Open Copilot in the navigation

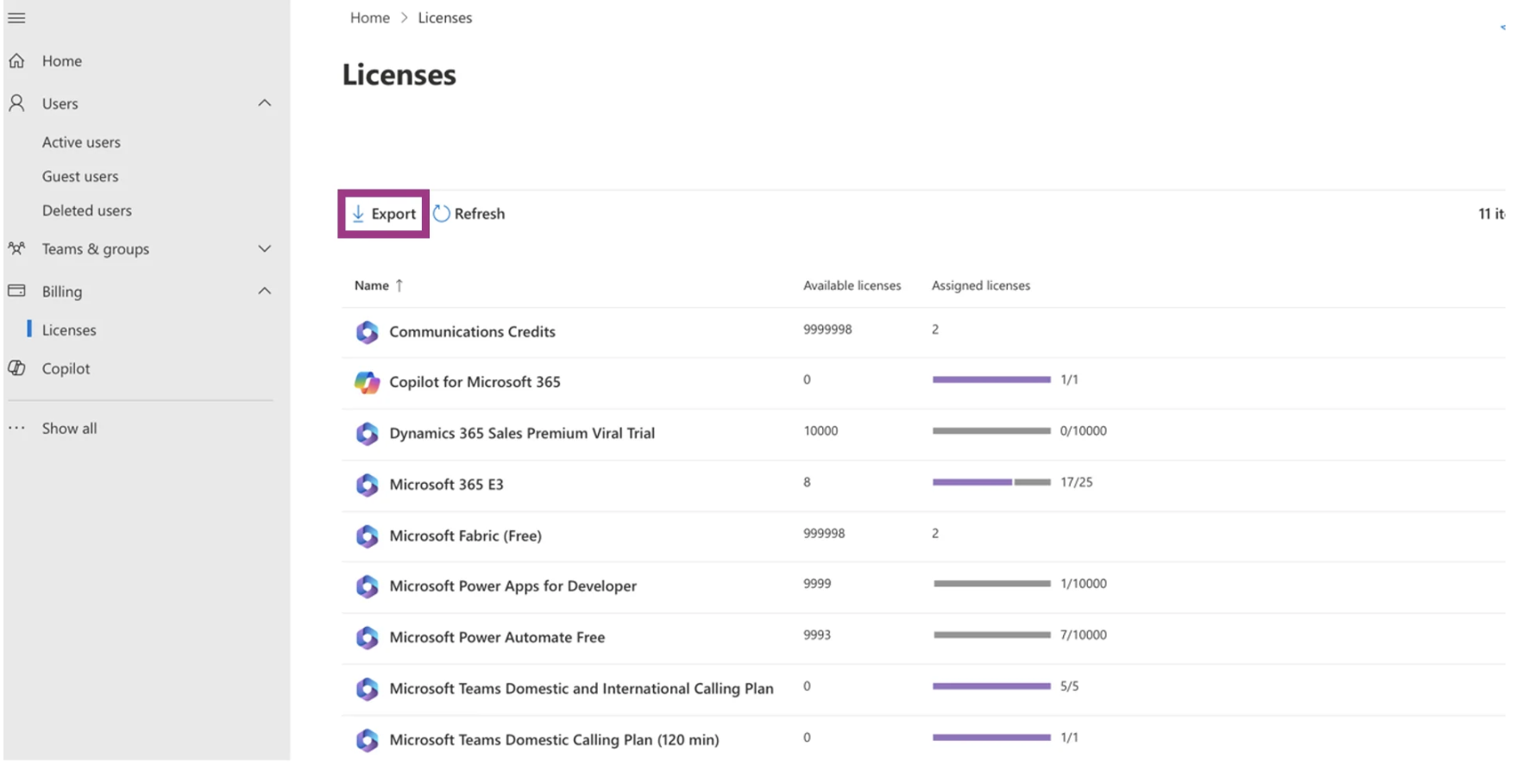point(66,368)
